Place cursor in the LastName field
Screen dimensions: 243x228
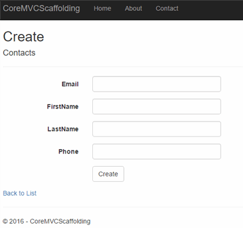pos(157,129)
